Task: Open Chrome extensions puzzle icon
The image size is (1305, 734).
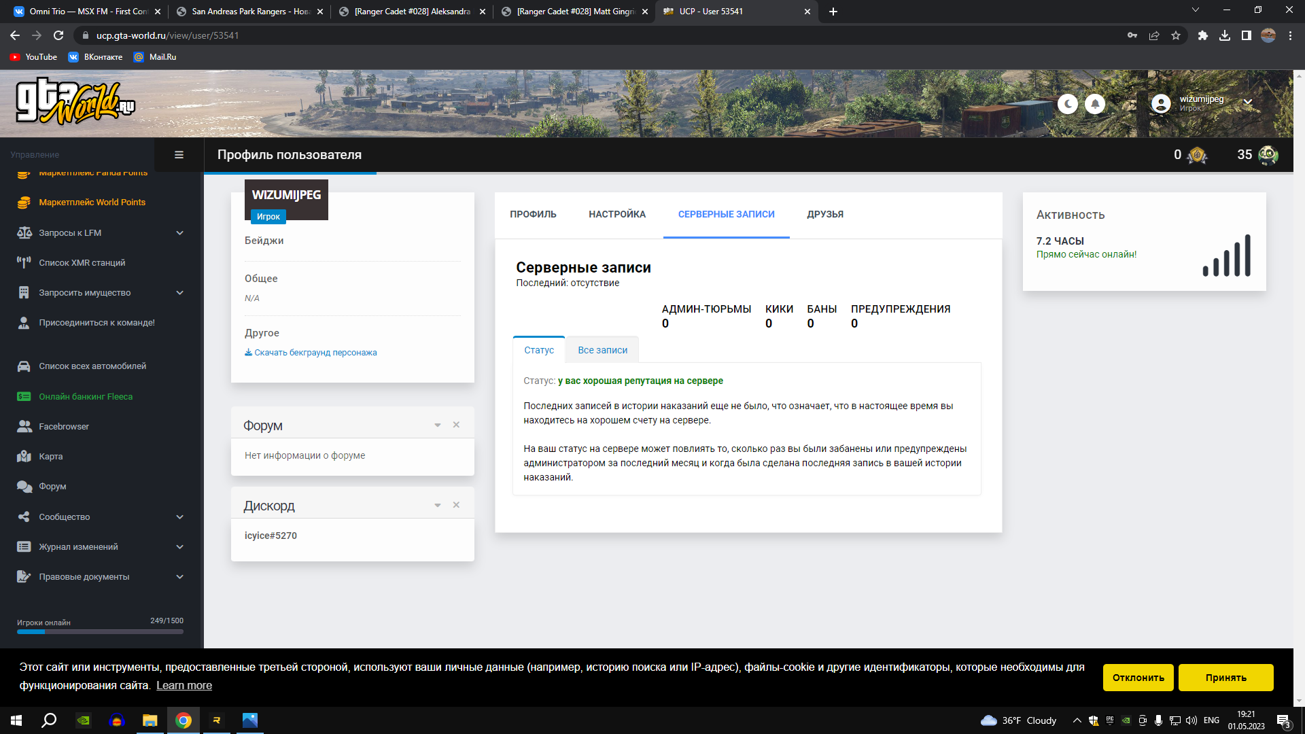Action: pos(1203,35)
